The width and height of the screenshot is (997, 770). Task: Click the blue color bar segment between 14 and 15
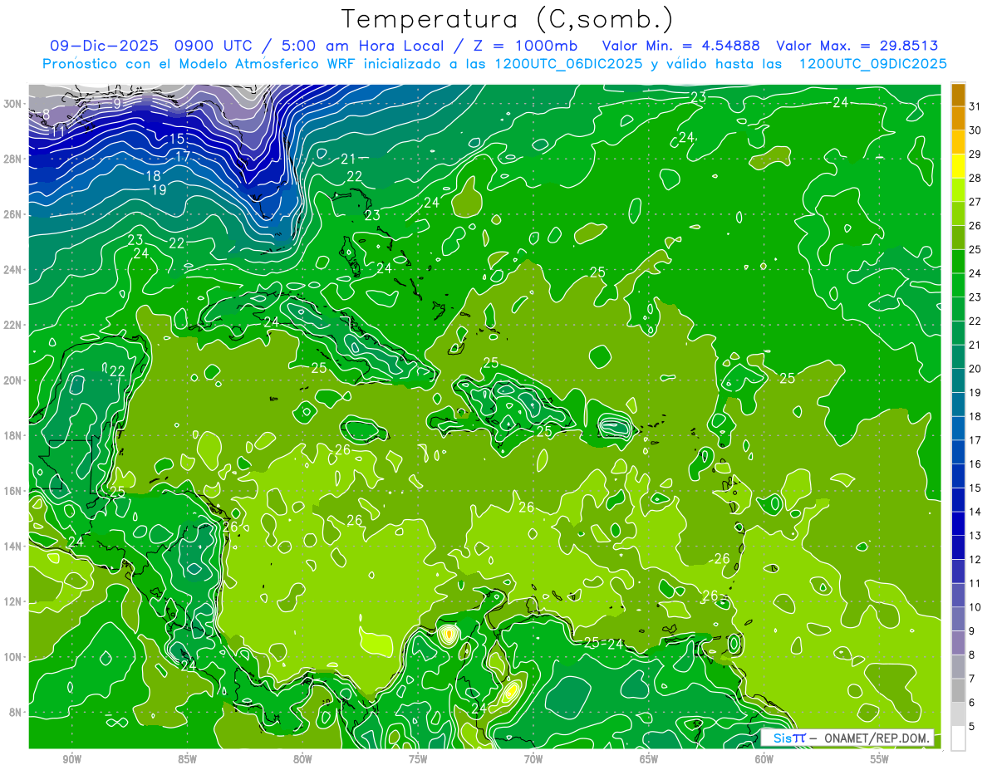point(958,500)
